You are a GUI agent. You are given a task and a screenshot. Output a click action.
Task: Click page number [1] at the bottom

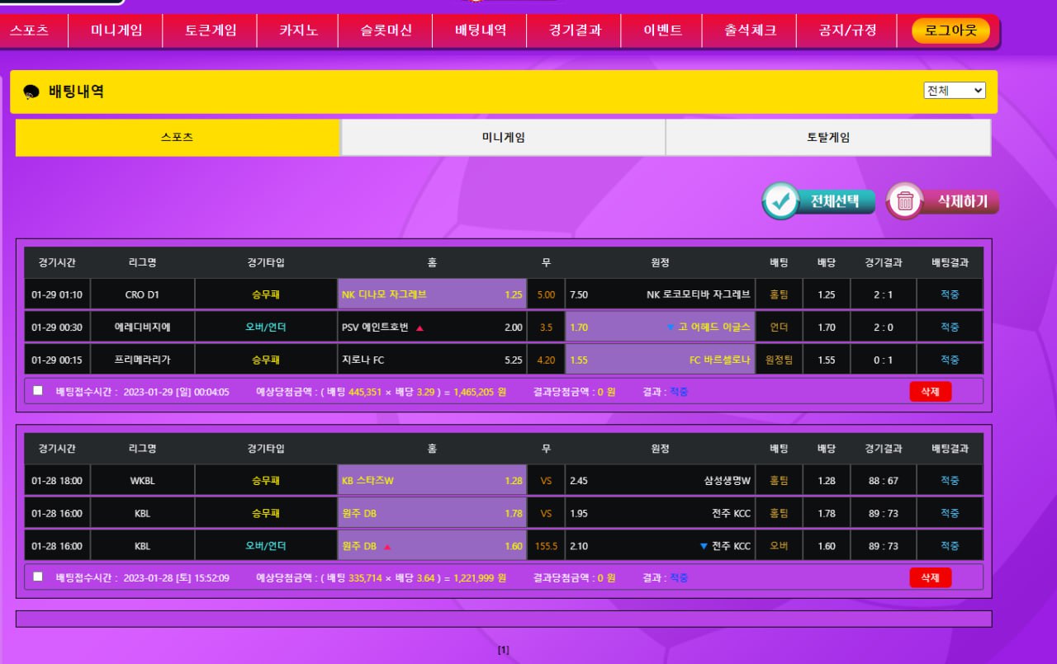tap(503, 650)
